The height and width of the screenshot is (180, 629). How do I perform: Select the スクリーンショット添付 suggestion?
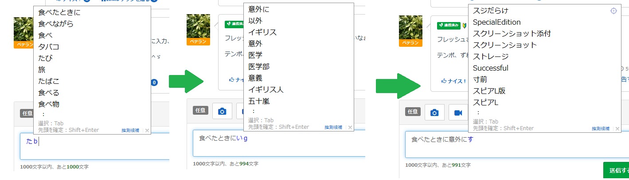pyautogui.click(x=512, y=34)
